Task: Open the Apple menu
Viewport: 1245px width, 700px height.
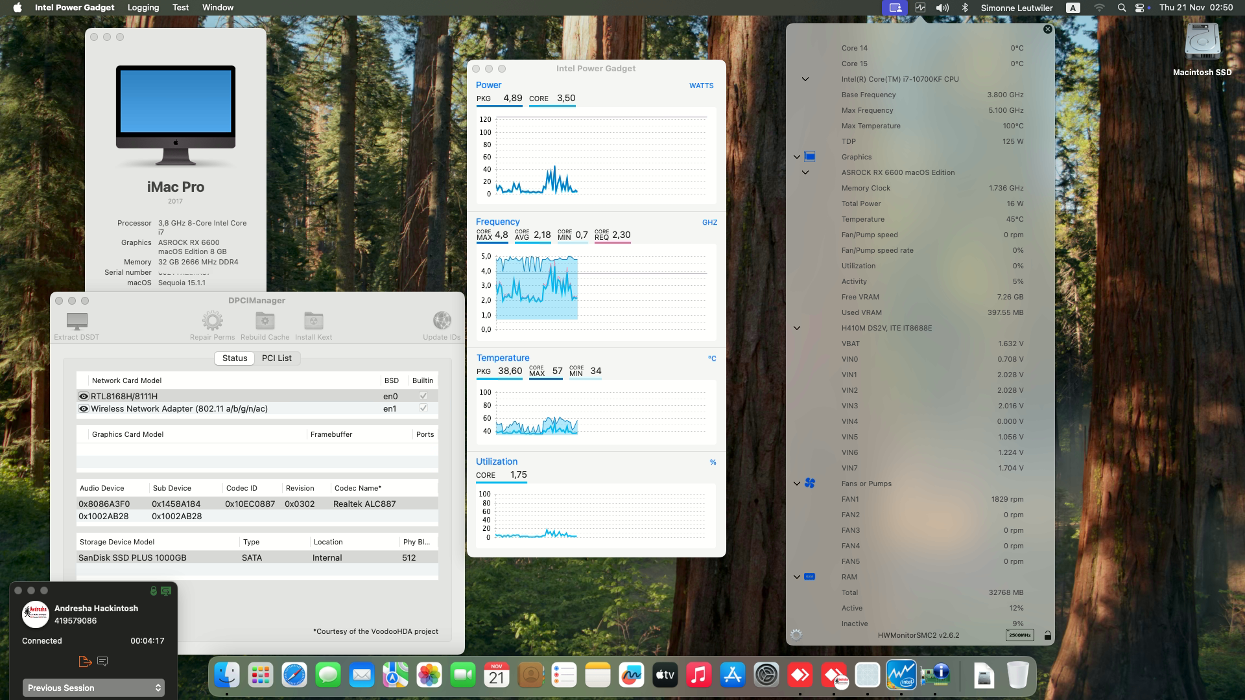Action: tap(18, 8)
